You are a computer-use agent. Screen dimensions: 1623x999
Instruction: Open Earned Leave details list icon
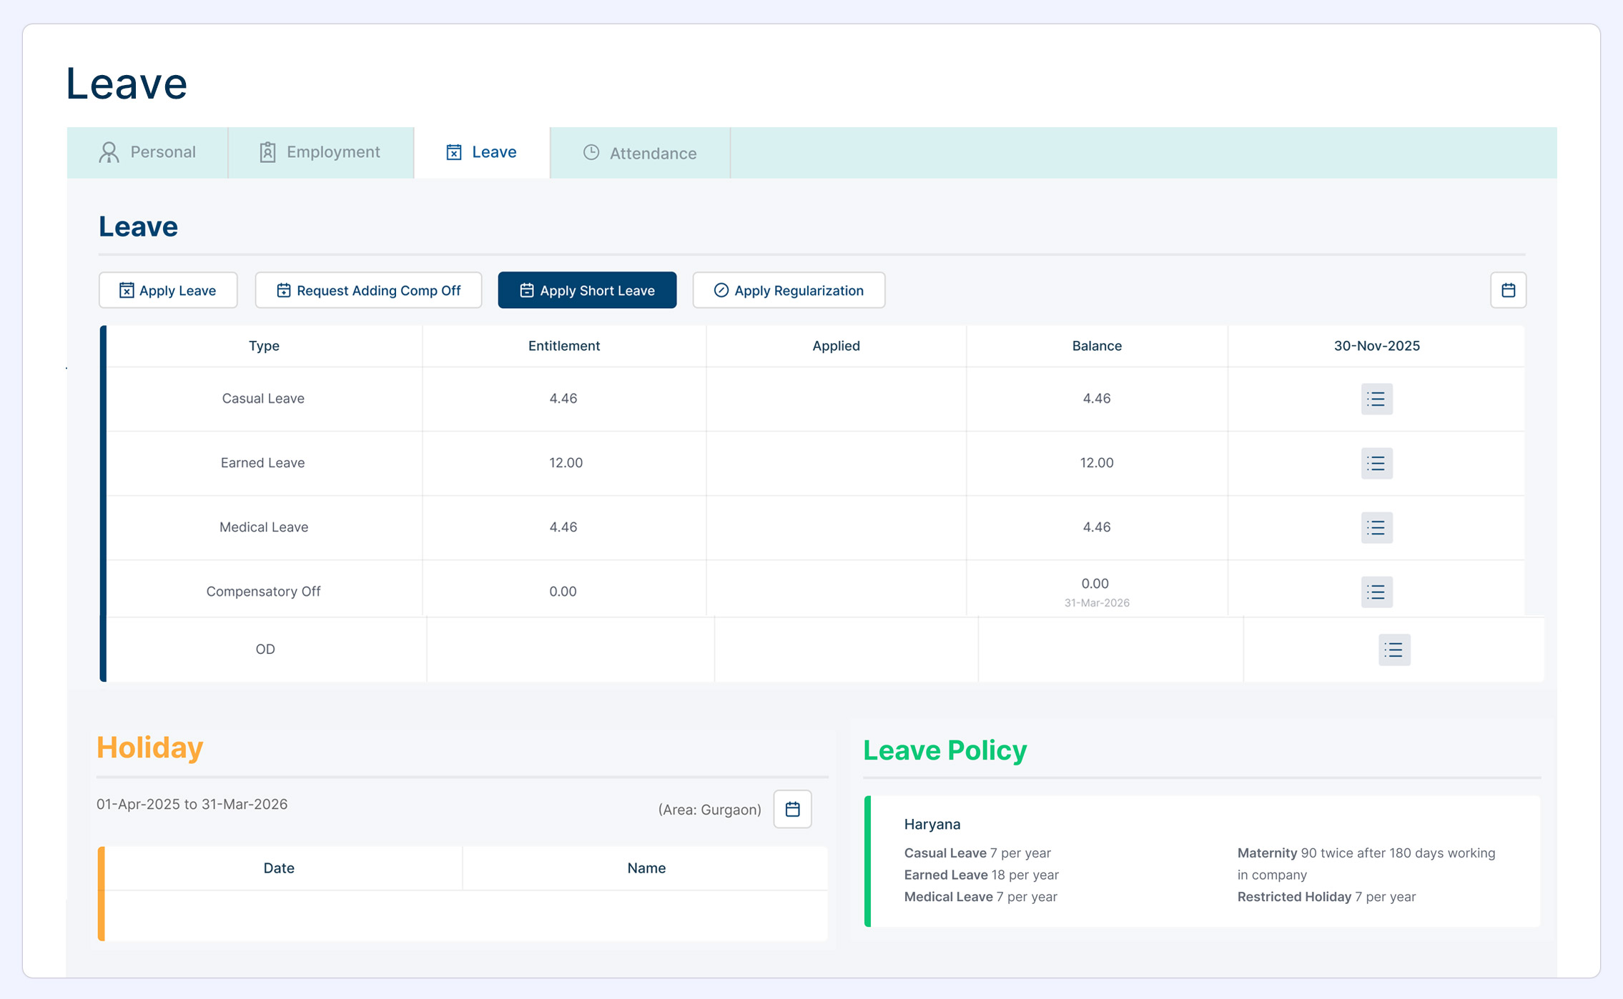click(1376, 463)
